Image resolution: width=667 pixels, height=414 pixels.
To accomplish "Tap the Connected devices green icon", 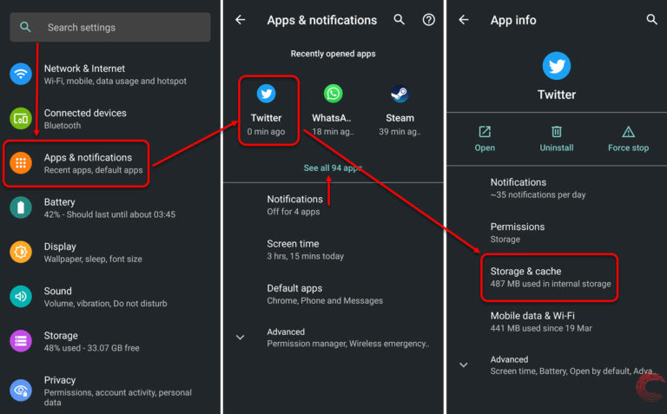I will (21, 119).
